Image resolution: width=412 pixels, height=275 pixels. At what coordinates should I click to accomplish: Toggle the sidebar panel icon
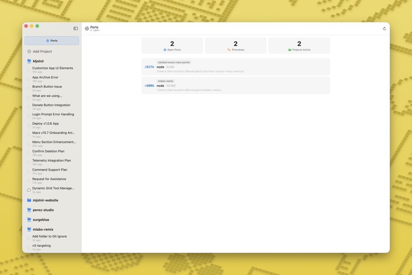76,28
